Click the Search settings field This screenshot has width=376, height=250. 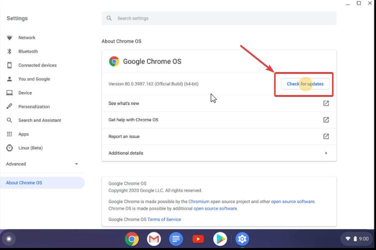click(x=219, y=18)
